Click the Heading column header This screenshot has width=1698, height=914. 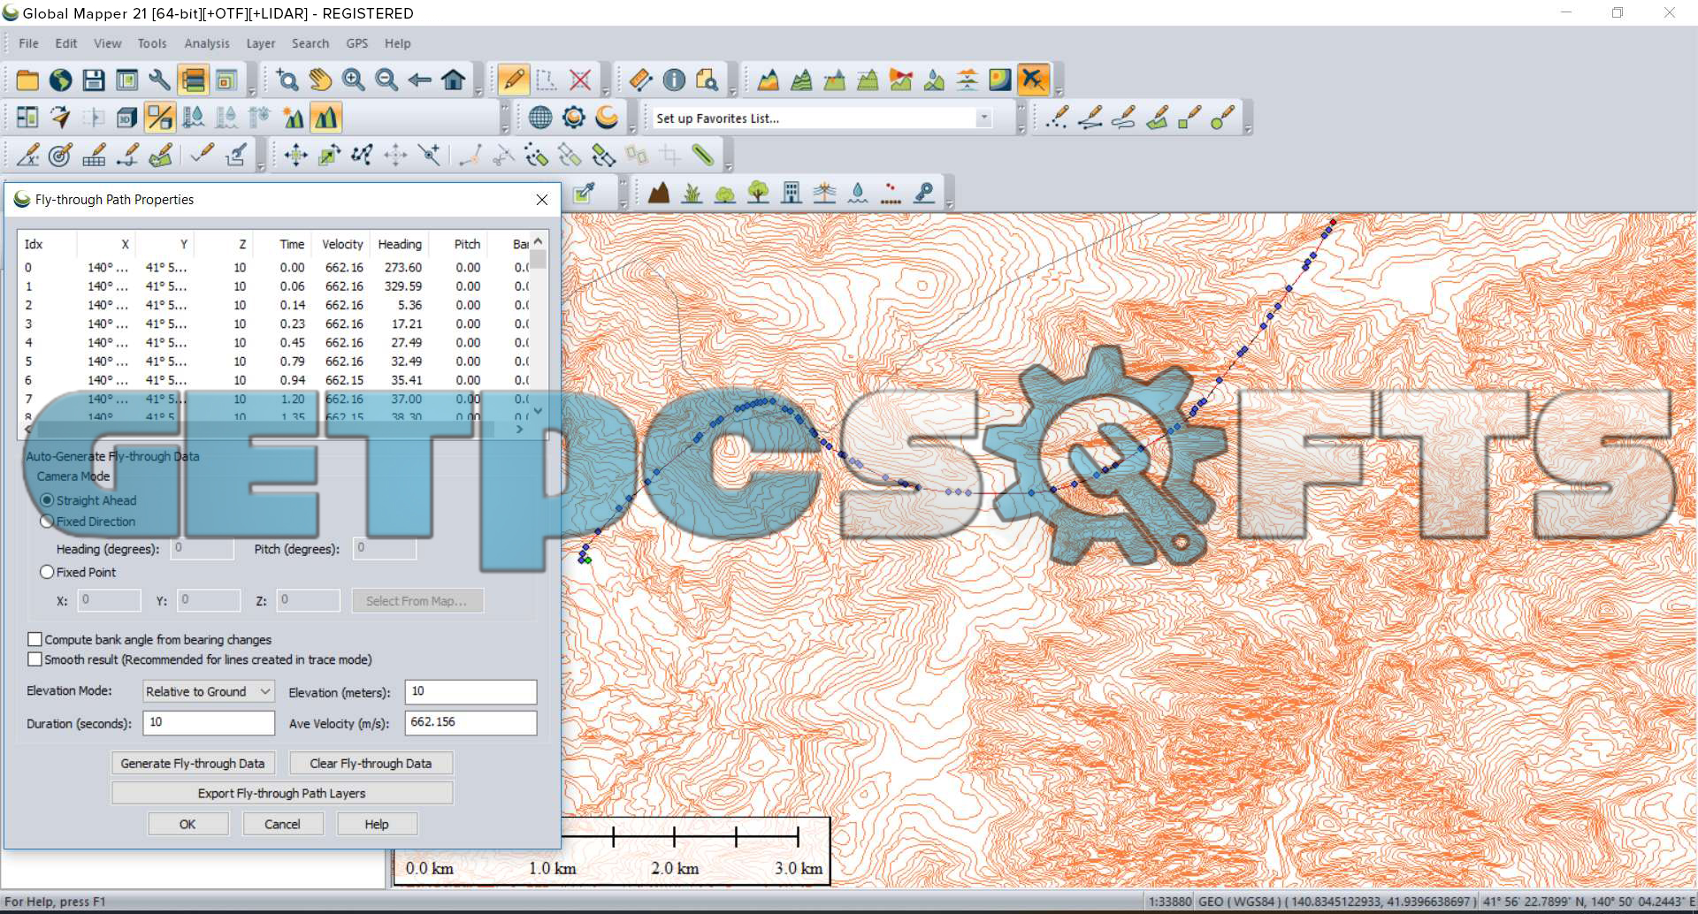click(x=399, y=244)
